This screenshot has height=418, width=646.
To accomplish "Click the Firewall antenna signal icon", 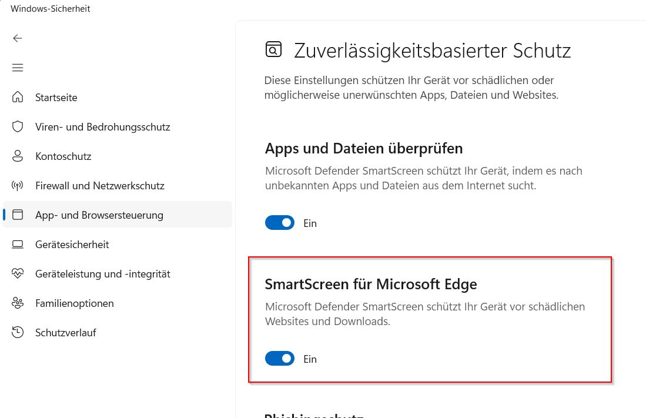I will pyautogui.click(x=18, y=185).
